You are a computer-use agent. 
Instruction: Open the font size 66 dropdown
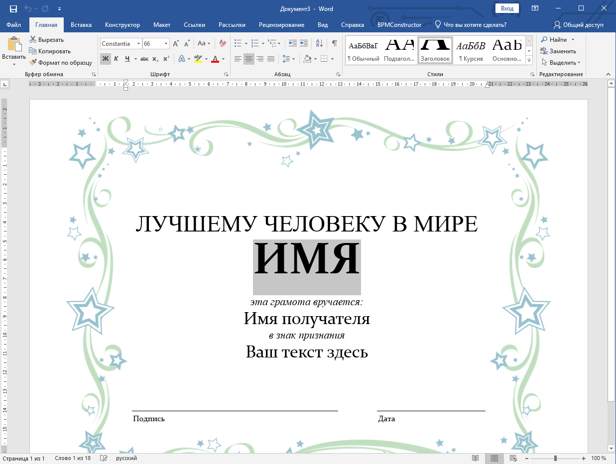coord(166,44)
